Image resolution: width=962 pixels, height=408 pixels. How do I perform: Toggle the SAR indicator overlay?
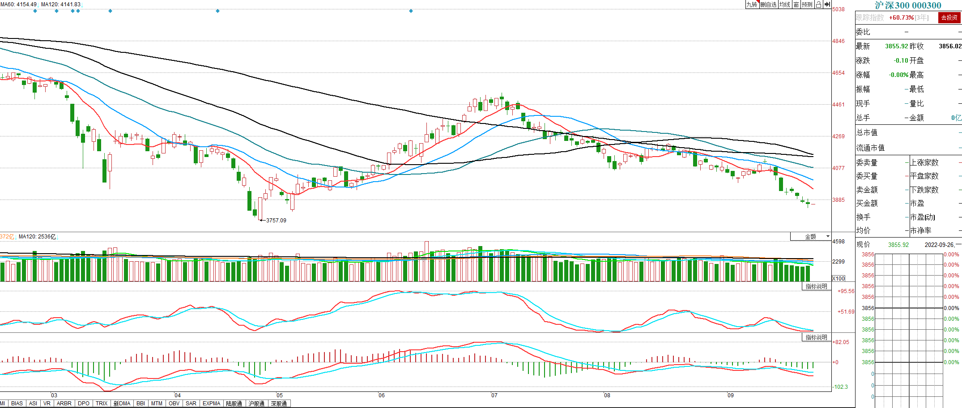point(191,404)
